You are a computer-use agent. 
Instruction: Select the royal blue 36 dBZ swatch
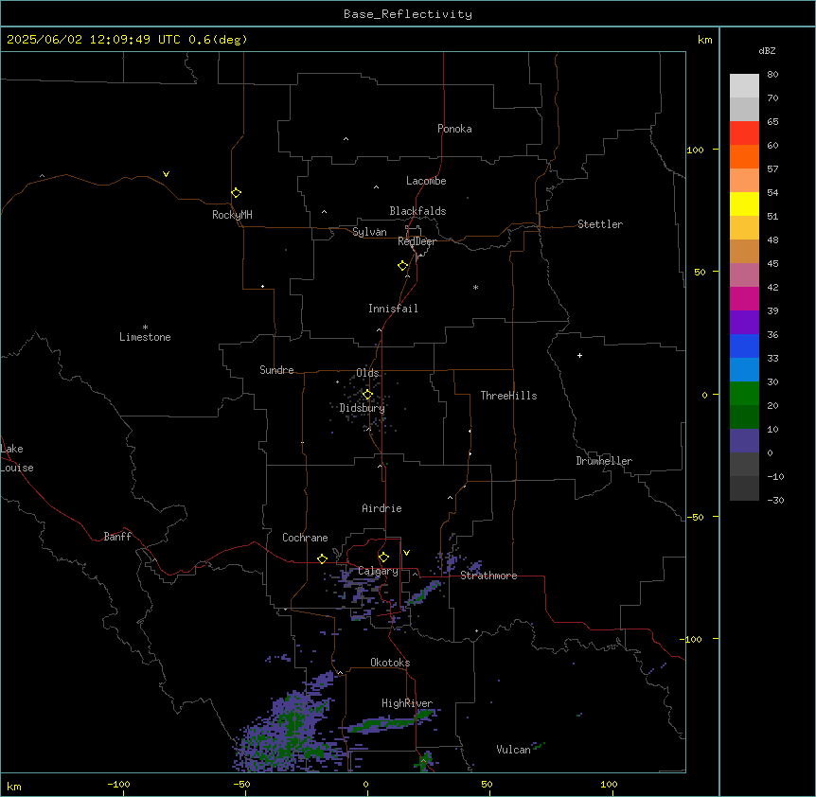pyautogui.click(x=744, y=345)
